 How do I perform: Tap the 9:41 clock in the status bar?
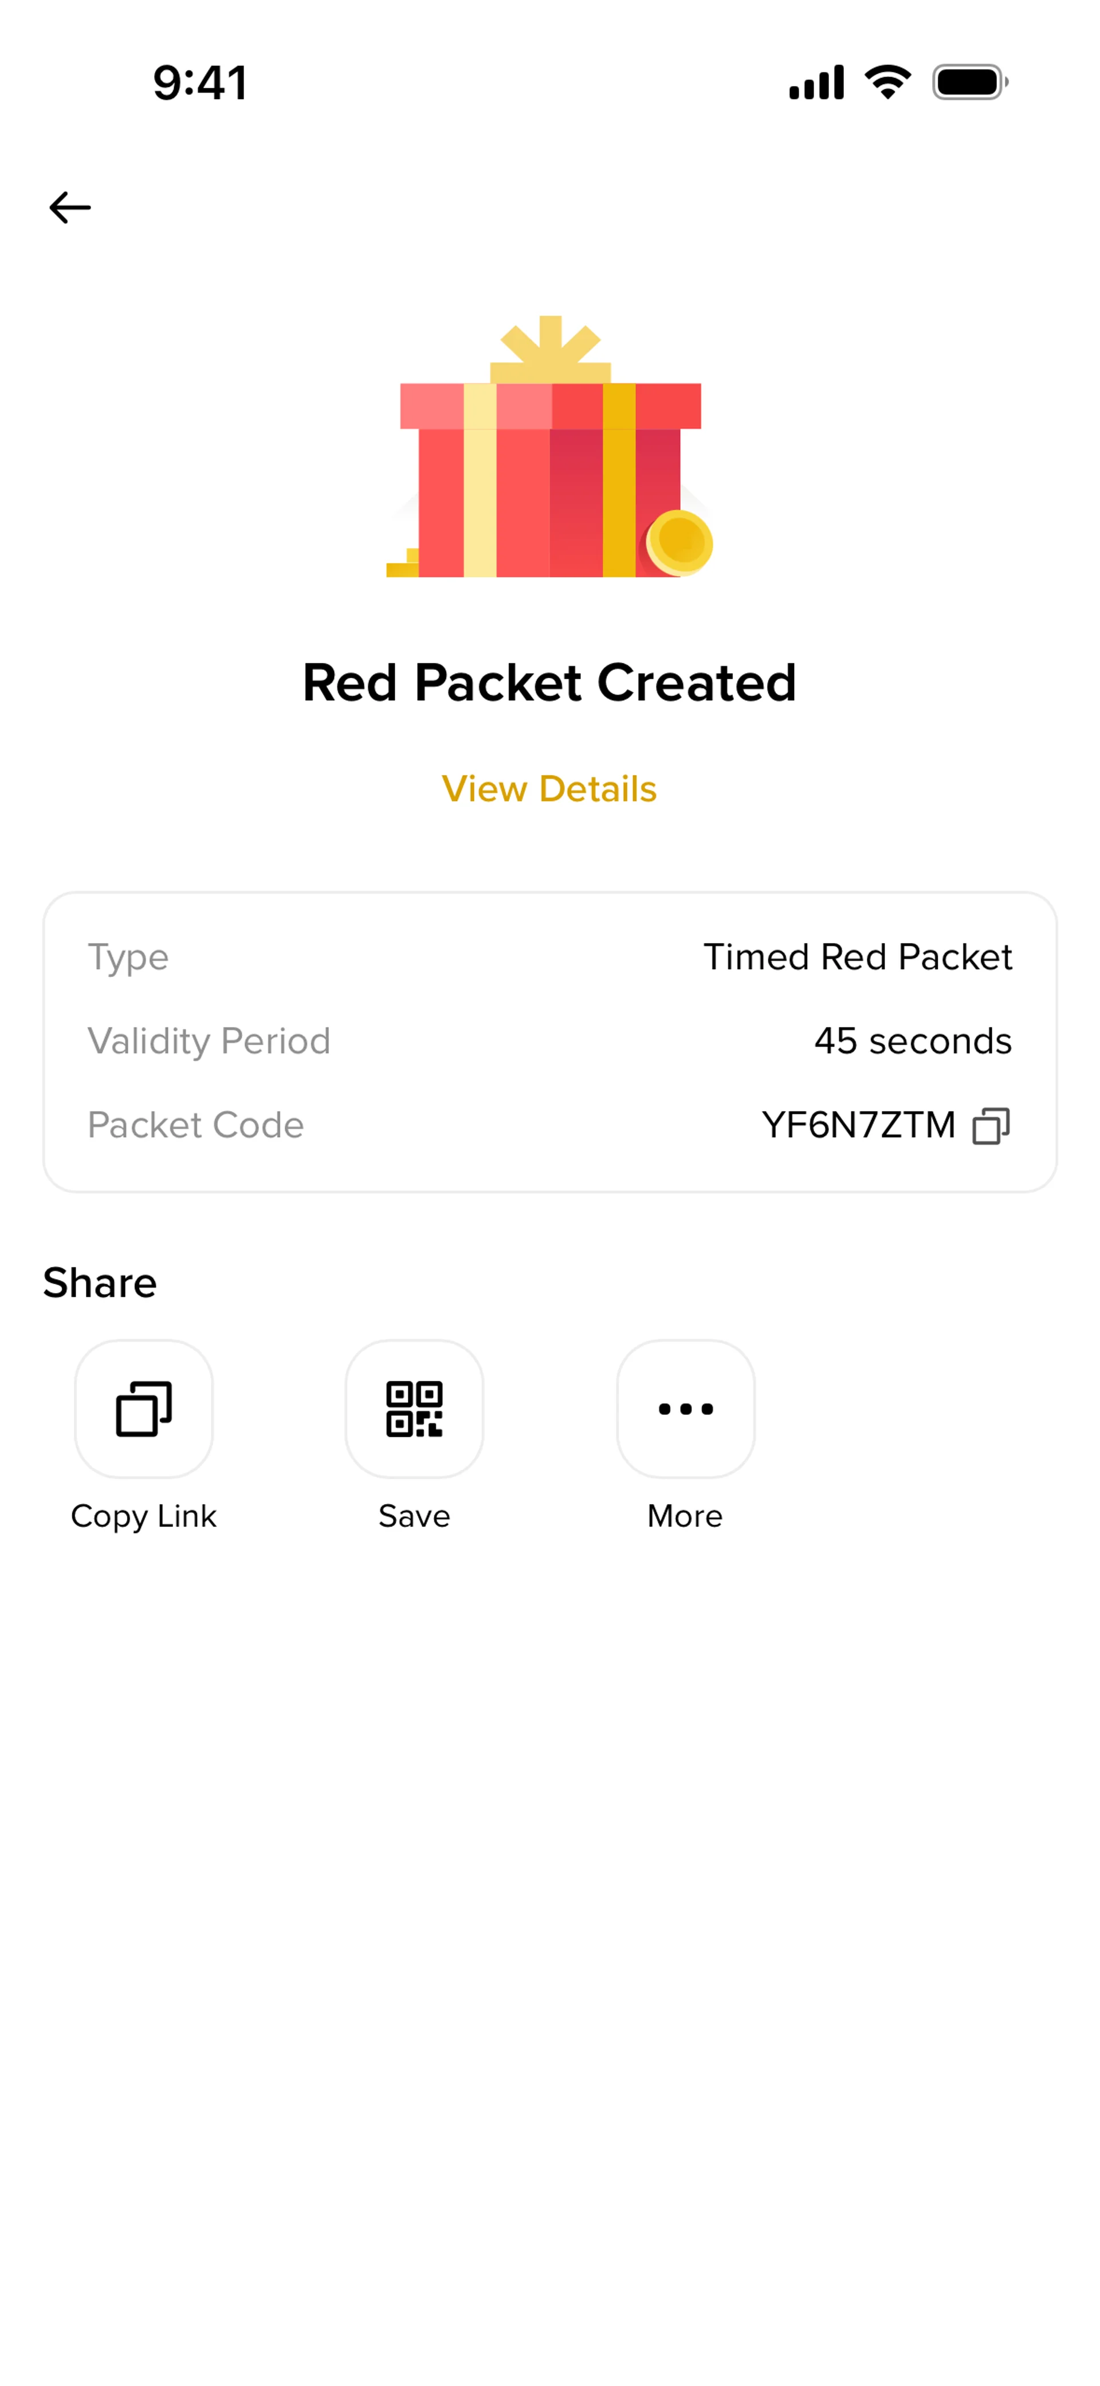(200, 83)
